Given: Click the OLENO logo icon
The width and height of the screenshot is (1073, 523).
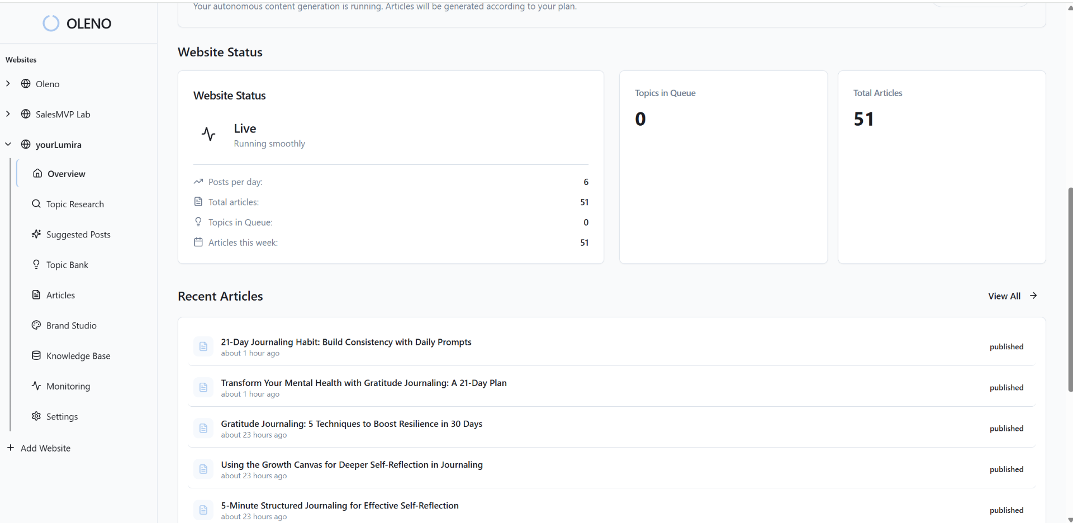Looking at the screenshot, I should click(51, 23).
